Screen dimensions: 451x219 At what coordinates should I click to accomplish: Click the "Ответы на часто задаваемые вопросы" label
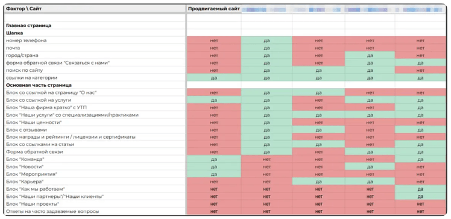coord(52,212)
